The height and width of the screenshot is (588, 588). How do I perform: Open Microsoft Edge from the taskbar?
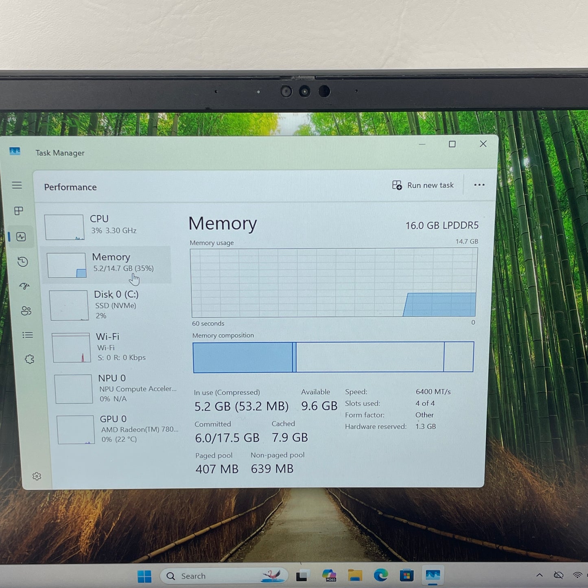(x=381, y=575)
